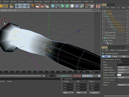Open the Render Settings icon

point(47,6)
